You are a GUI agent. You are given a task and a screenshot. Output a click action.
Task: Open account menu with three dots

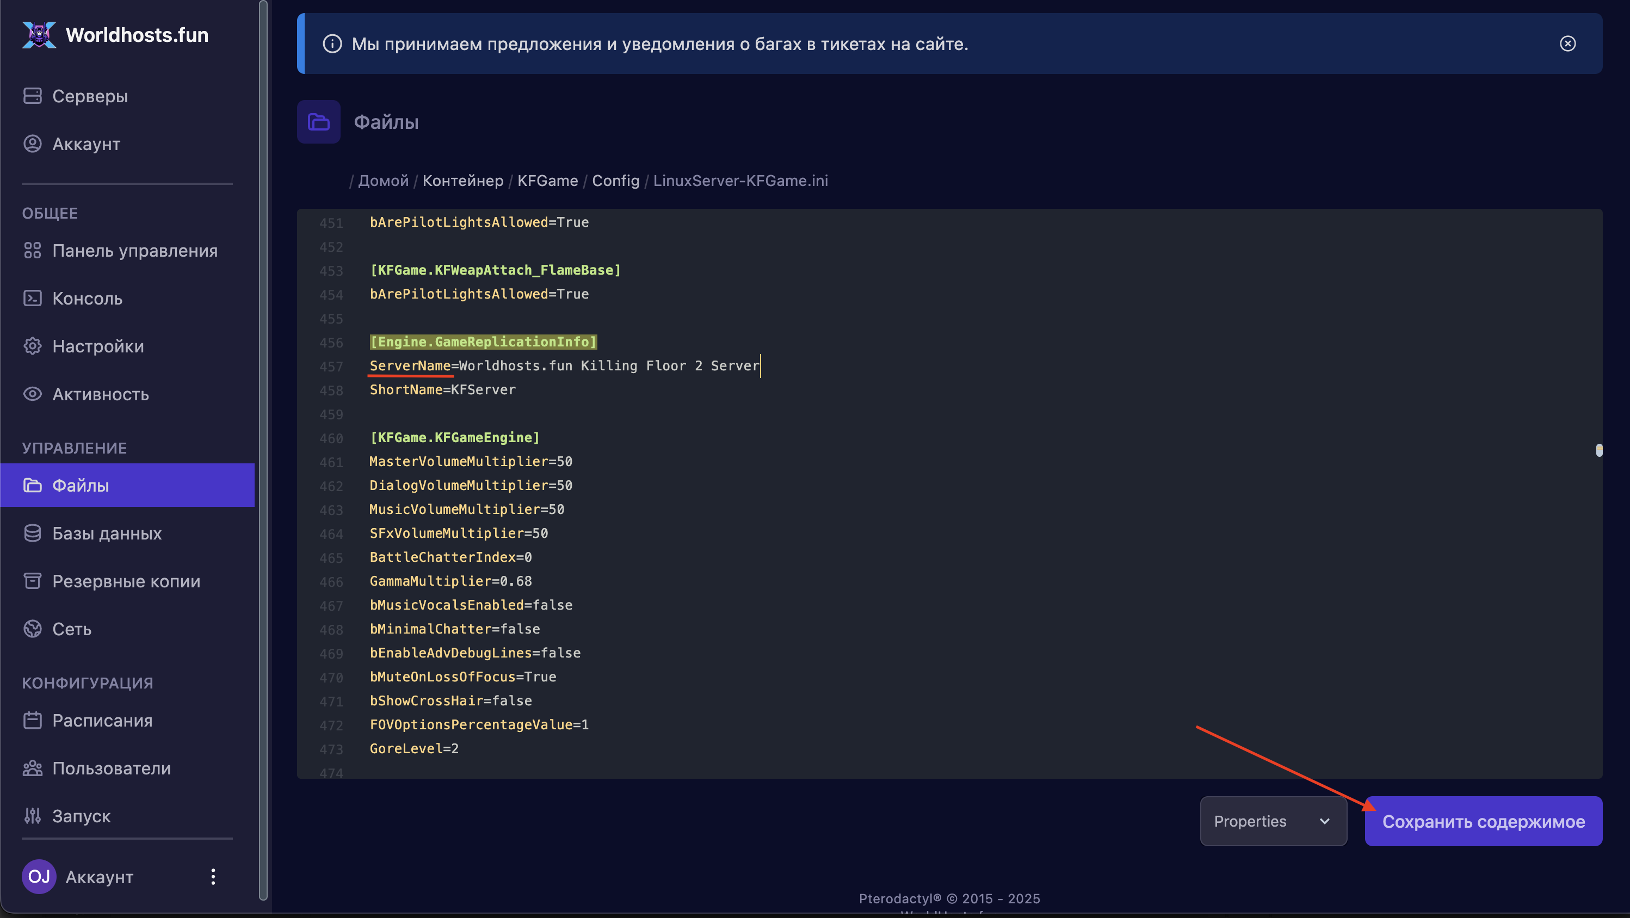point(213,877)
